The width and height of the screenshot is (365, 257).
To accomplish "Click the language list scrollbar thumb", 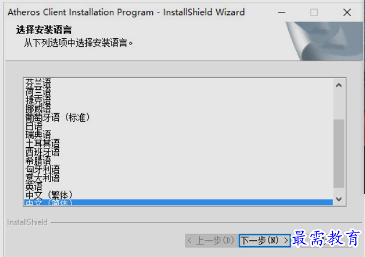I will click(x=339, y=153).
